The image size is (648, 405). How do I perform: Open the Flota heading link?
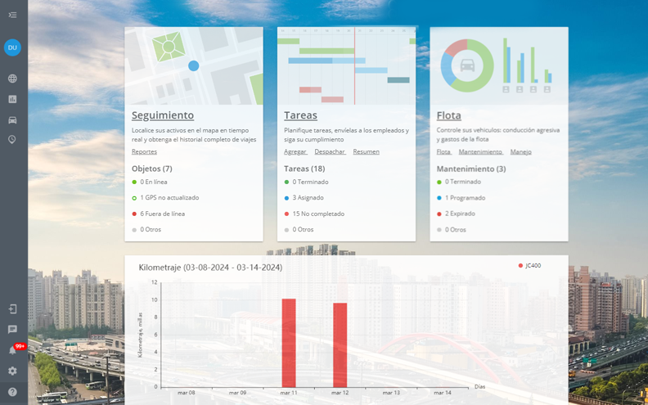coord(448,115)
